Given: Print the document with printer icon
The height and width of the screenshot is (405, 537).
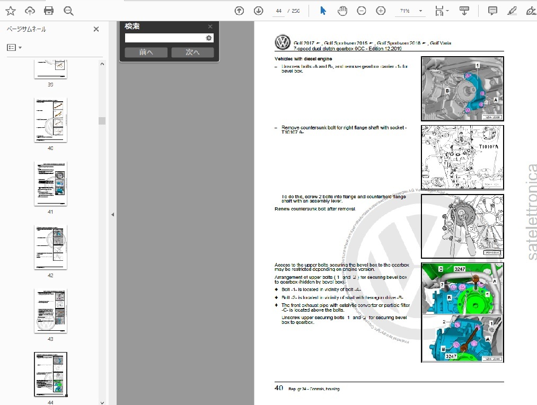Looking at the screenshot, I should click(x=49, y=11).
